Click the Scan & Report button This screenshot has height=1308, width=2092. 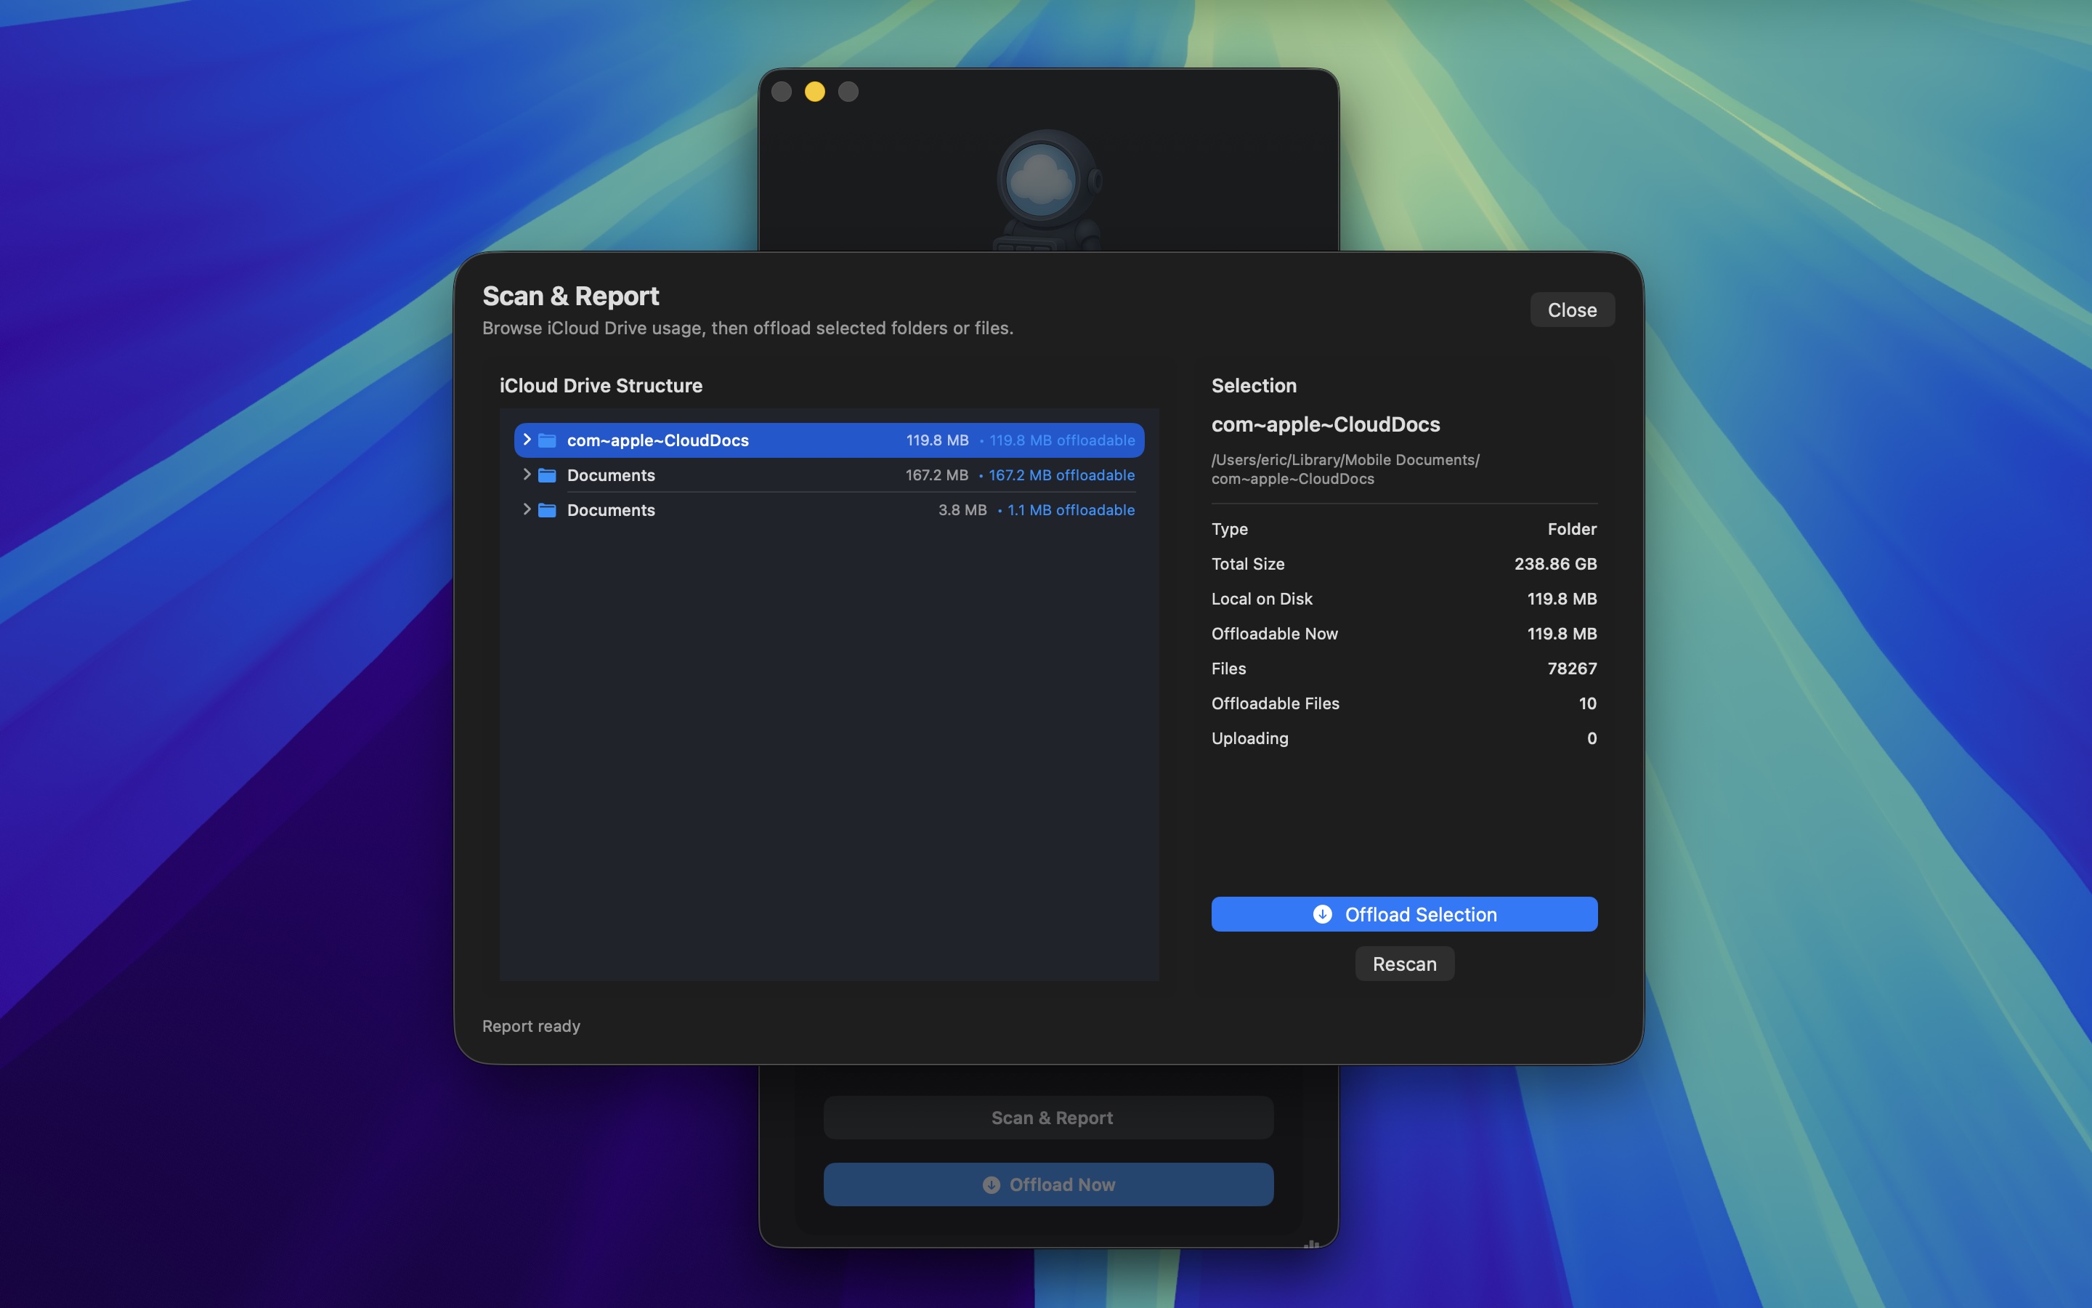click(x=1047, y=1117)
